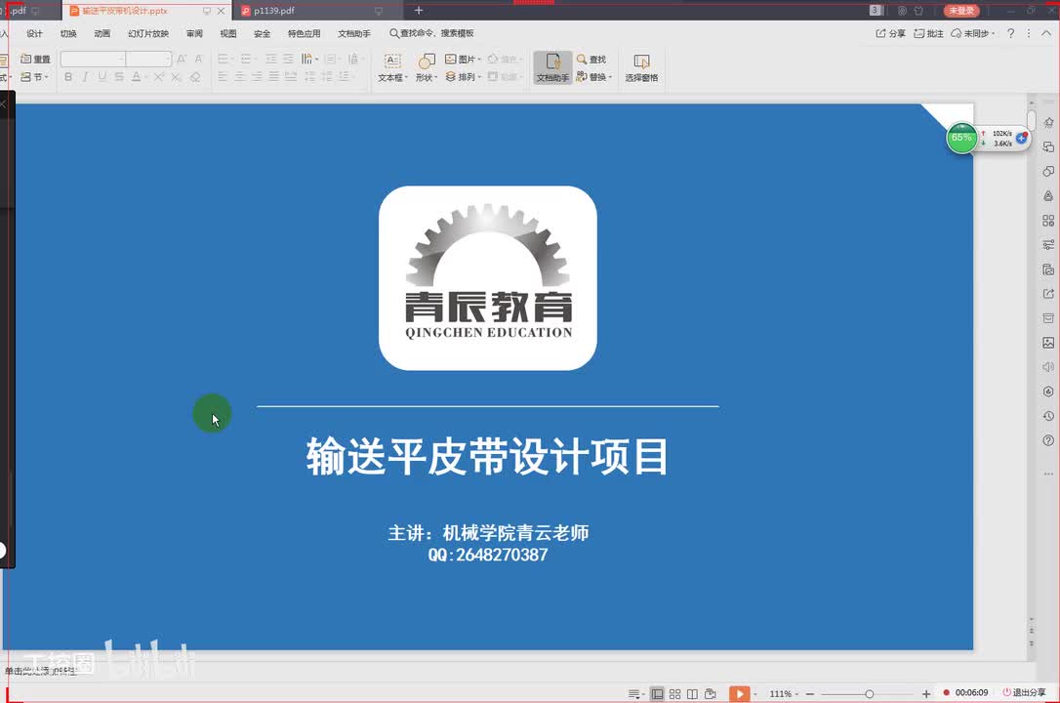Open the more options vertical dots
This screenshot has height=703, width=1060.
[x=1029, y=33]
